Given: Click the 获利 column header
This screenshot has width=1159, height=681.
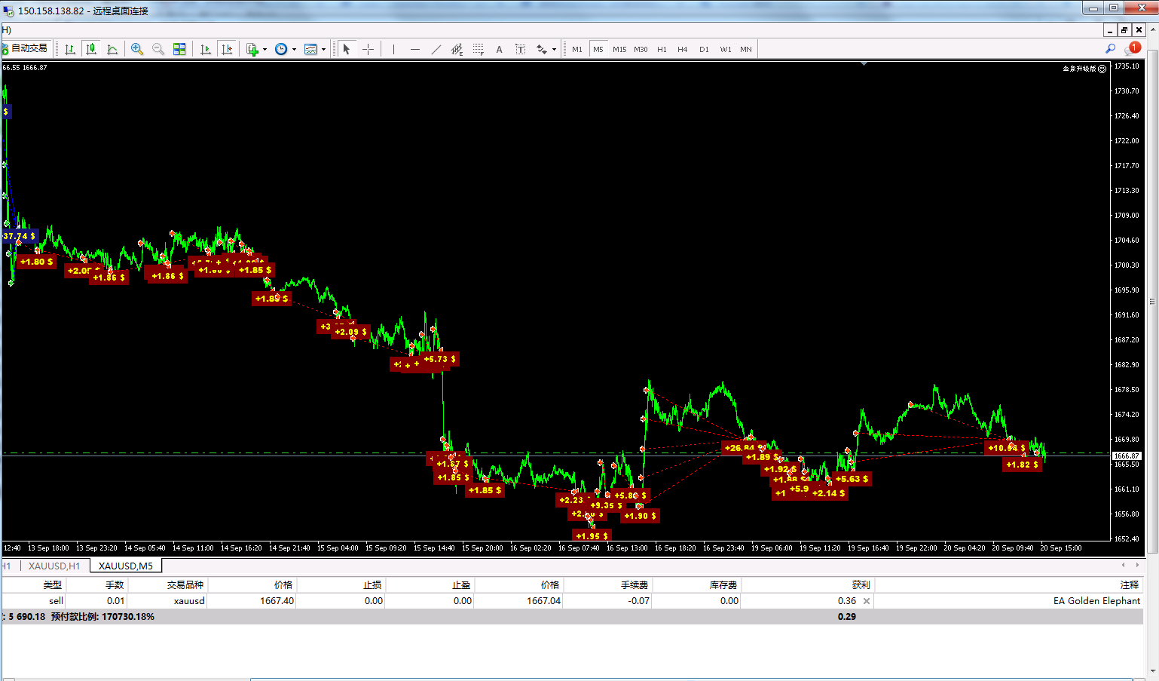Looking at the screenshot, I should click(861, 584).
